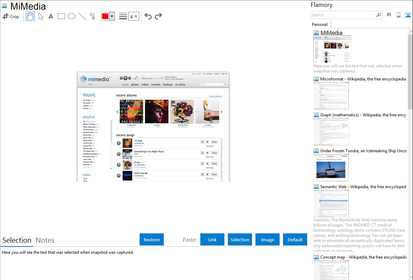Select the Crop tool
The image size is (413, 280).
coord(11,16)
